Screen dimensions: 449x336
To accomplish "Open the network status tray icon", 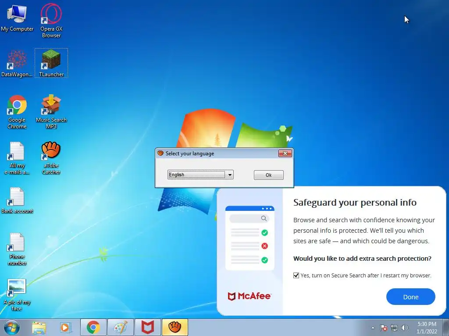I will tap(394, 328).
